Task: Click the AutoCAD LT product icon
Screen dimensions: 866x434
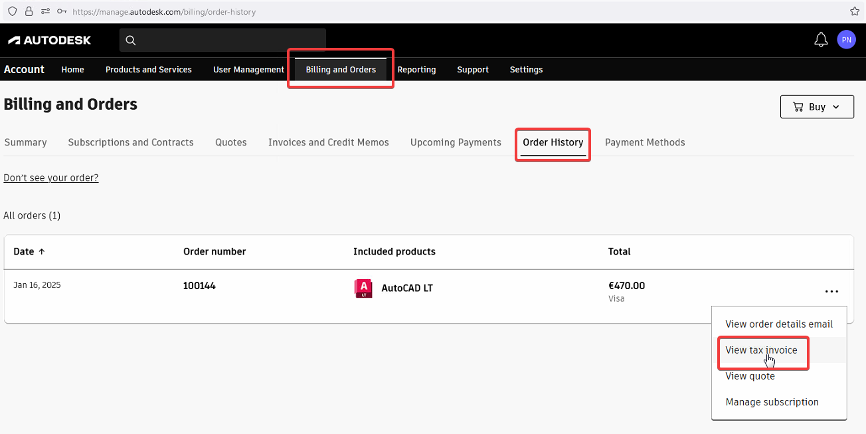Action: [363, 288]
